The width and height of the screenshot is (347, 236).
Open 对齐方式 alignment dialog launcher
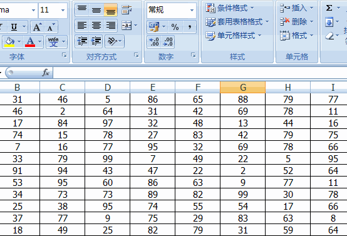coord(137,55)
